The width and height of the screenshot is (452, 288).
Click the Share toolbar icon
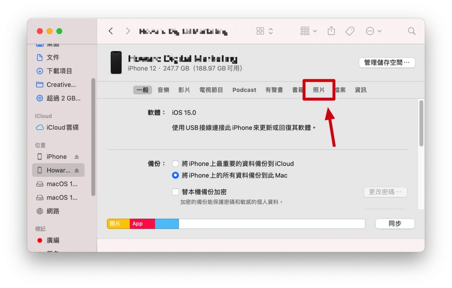pos(331,31)
